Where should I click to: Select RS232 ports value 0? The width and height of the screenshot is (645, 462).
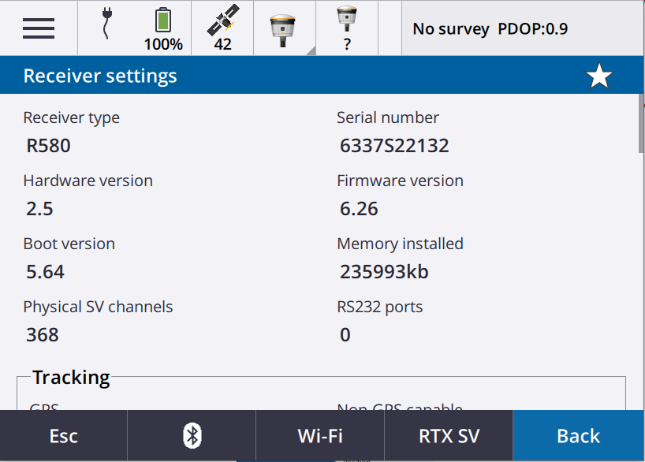coord(345,334)
